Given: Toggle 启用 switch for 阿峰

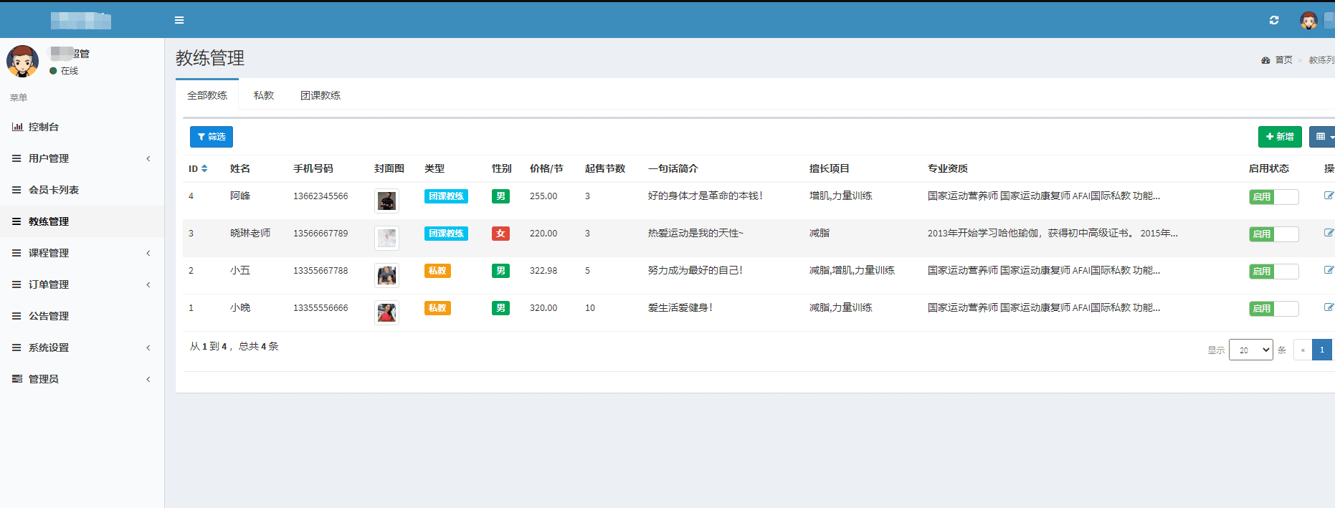Looking at the screenshot, I should pos(1273,197).
